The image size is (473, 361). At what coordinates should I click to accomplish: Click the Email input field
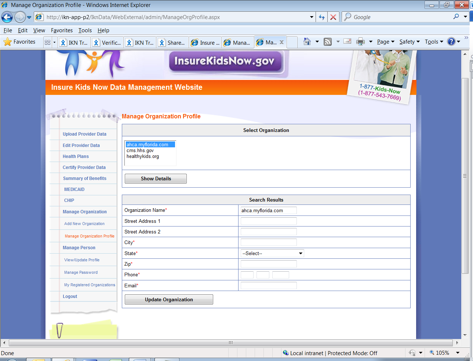click(x=269, y=286)
